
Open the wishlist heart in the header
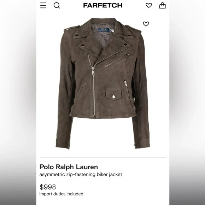[149, 5]
